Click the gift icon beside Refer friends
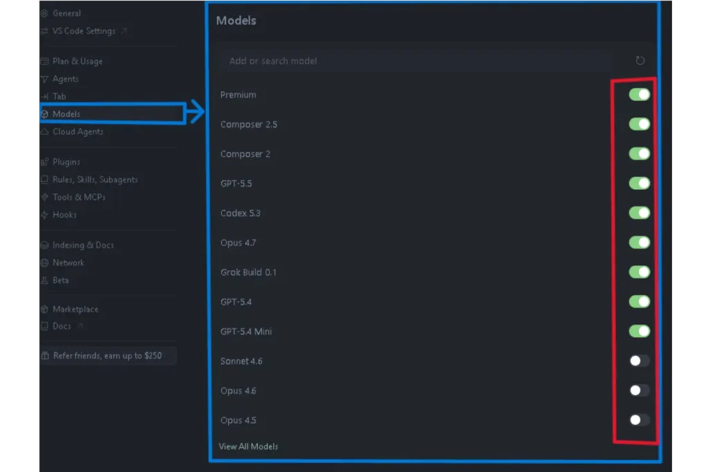The width and height of the screenshot is (708, 472). pos(45,356)
